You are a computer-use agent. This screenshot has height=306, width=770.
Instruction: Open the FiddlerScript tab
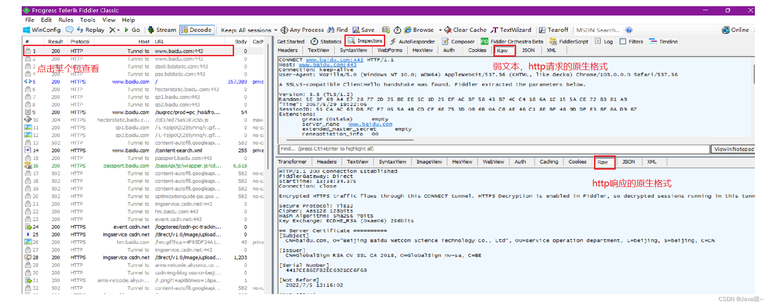[x=569, y=41]
